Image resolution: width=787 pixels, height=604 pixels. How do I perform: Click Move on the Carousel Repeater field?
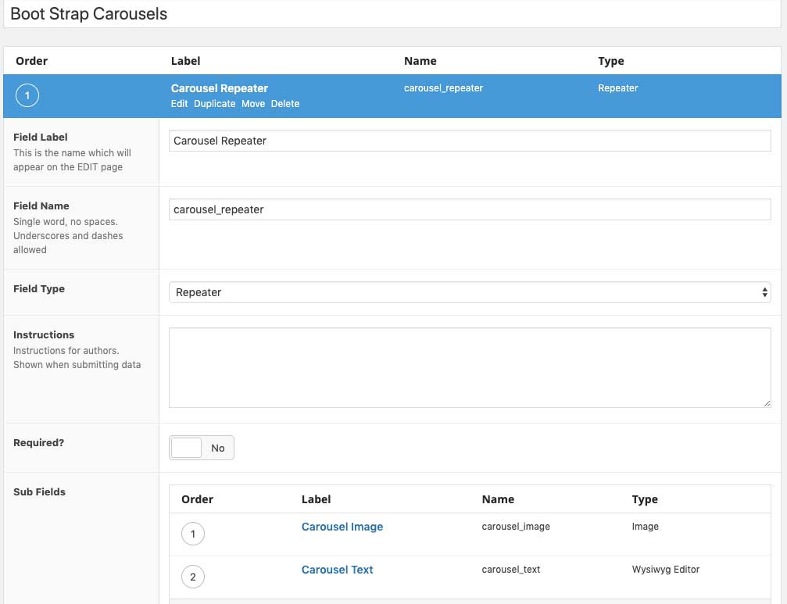pos(253,103)
